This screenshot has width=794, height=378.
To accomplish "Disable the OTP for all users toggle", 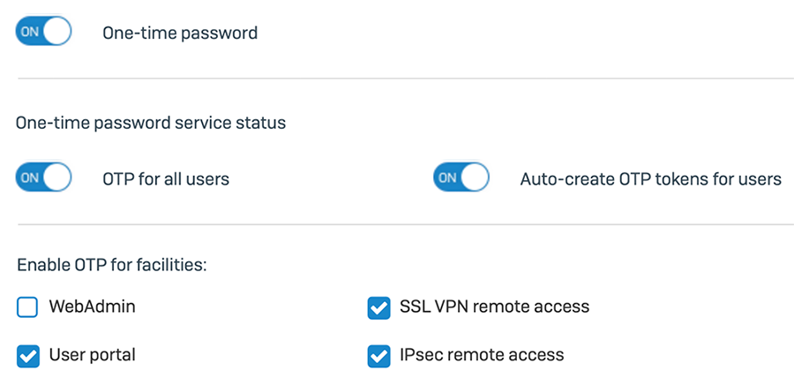I will click(x=42, y=178).
